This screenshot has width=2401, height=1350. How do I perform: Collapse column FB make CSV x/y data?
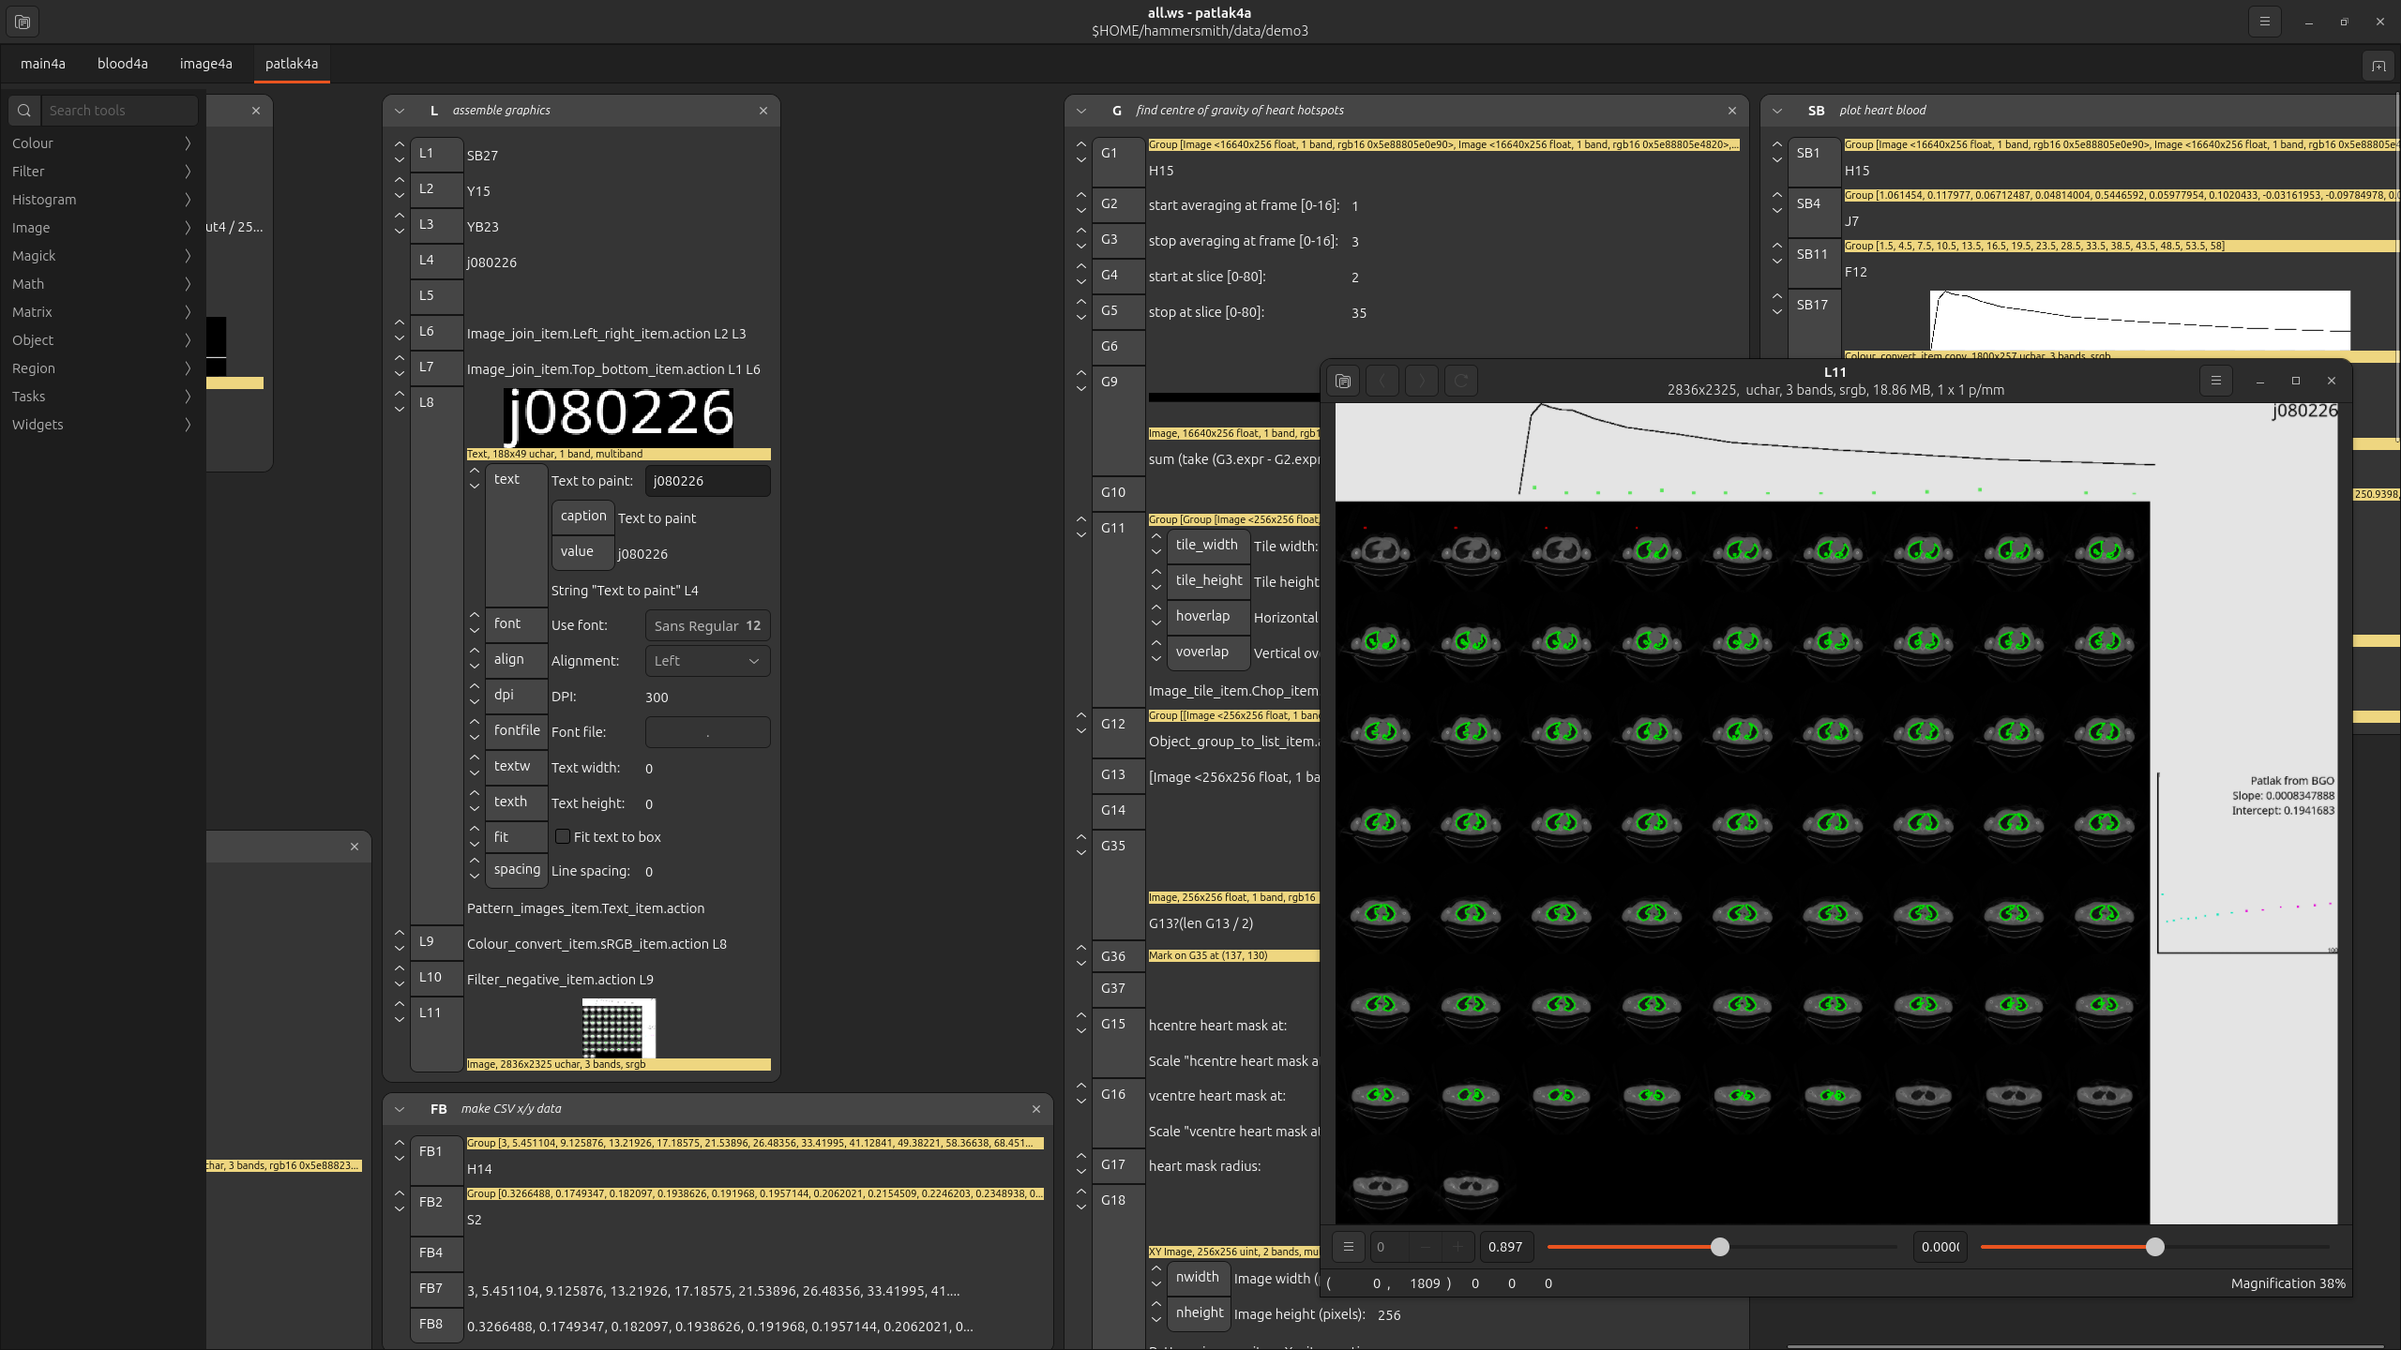400,1109
